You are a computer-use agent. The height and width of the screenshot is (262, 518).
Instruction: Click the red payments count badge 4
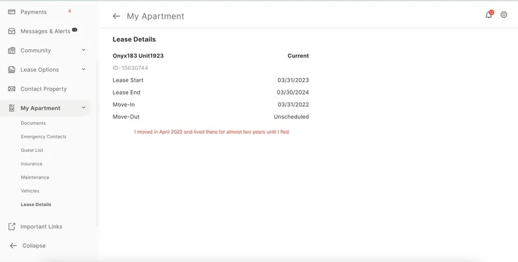[69, 11]
